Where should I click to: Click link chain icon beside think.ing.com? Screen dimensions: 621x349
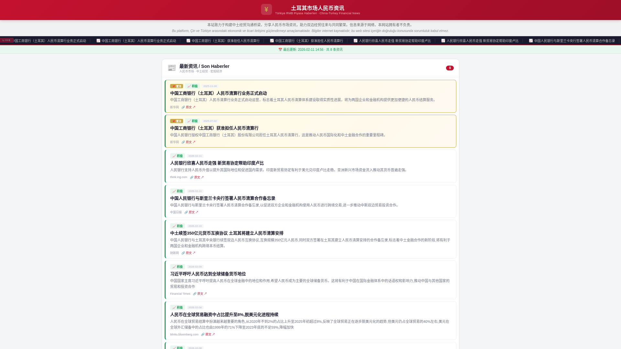coord(192,177)
